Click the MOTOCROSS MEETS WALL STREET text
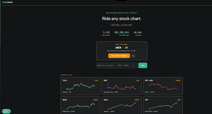 122,13
